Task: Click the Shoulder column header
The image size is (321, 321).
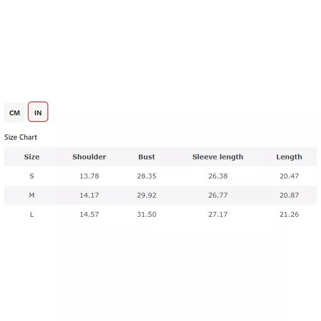Action: pyautogui.click(x=89, y=157)
